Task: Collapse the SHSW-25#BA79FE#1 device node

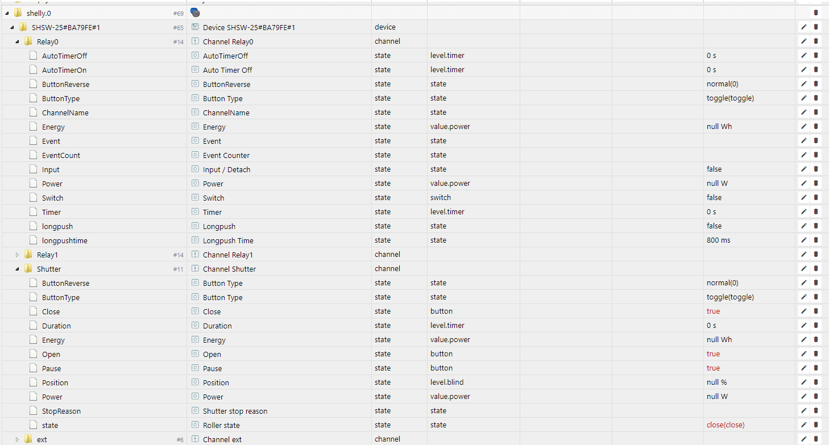Action: tap(12, 27)
